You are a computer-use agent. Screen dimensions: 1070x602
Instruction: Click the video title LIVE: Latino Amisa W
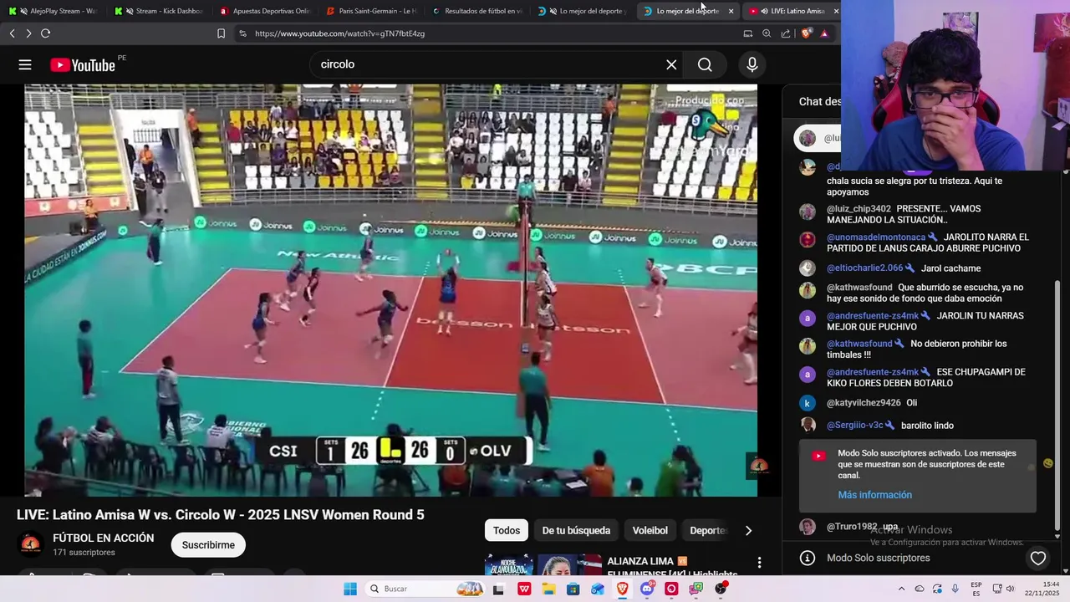[221, 515]
